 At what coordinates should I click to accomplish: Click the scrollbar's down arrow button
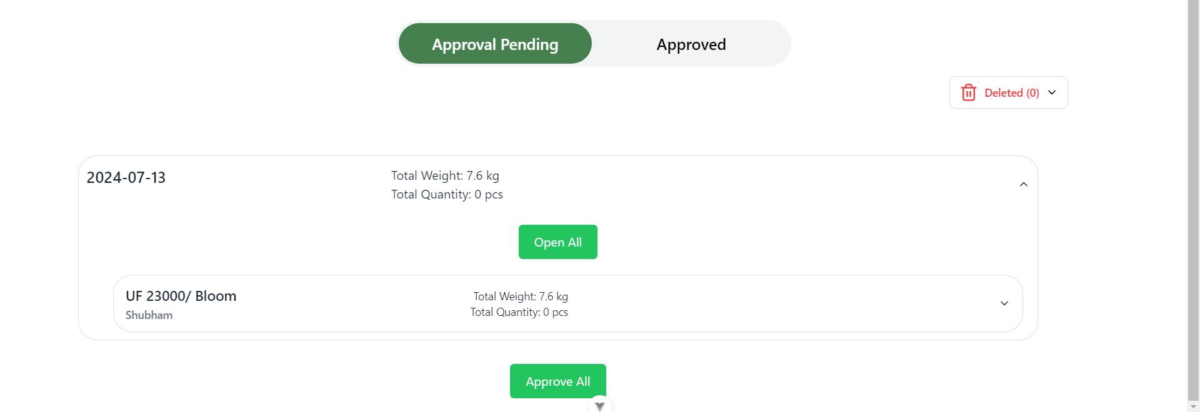tap(1193, 406)
